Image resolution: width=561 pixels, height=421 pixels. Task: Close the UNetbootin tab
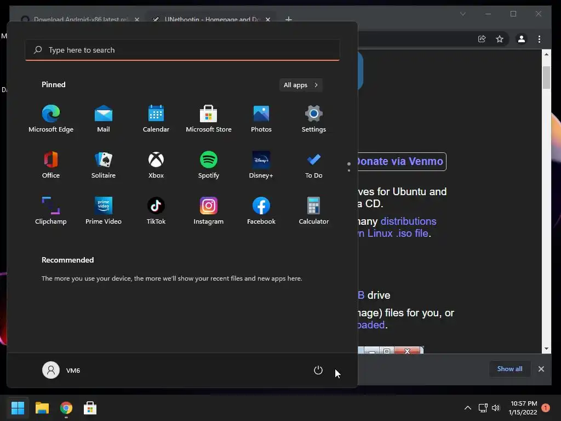click(x=268, y=19)
